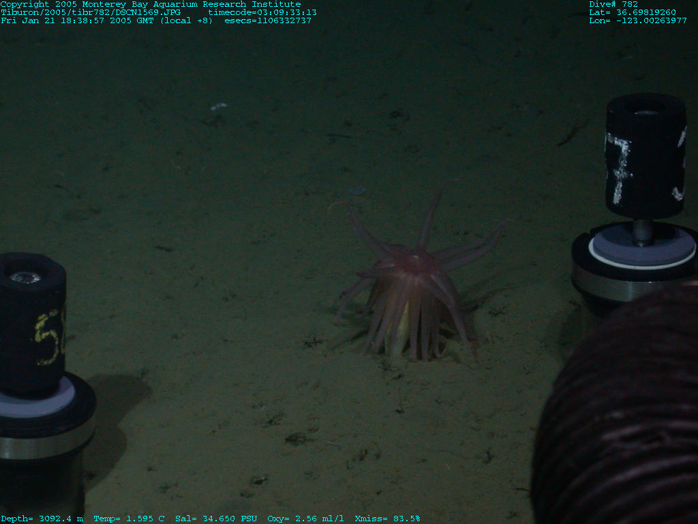Click the 'Depth= 3092.4 m' readout
The image size is (698, 524).
pos(42,519)
